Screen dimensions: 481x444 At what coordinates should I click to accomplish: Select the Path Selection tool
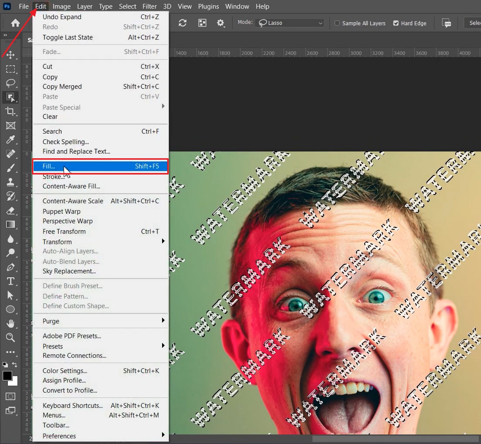[10, 295]
